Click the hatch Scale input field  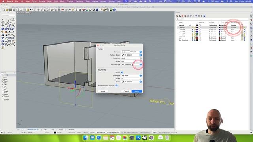click(x=130, y=62)
